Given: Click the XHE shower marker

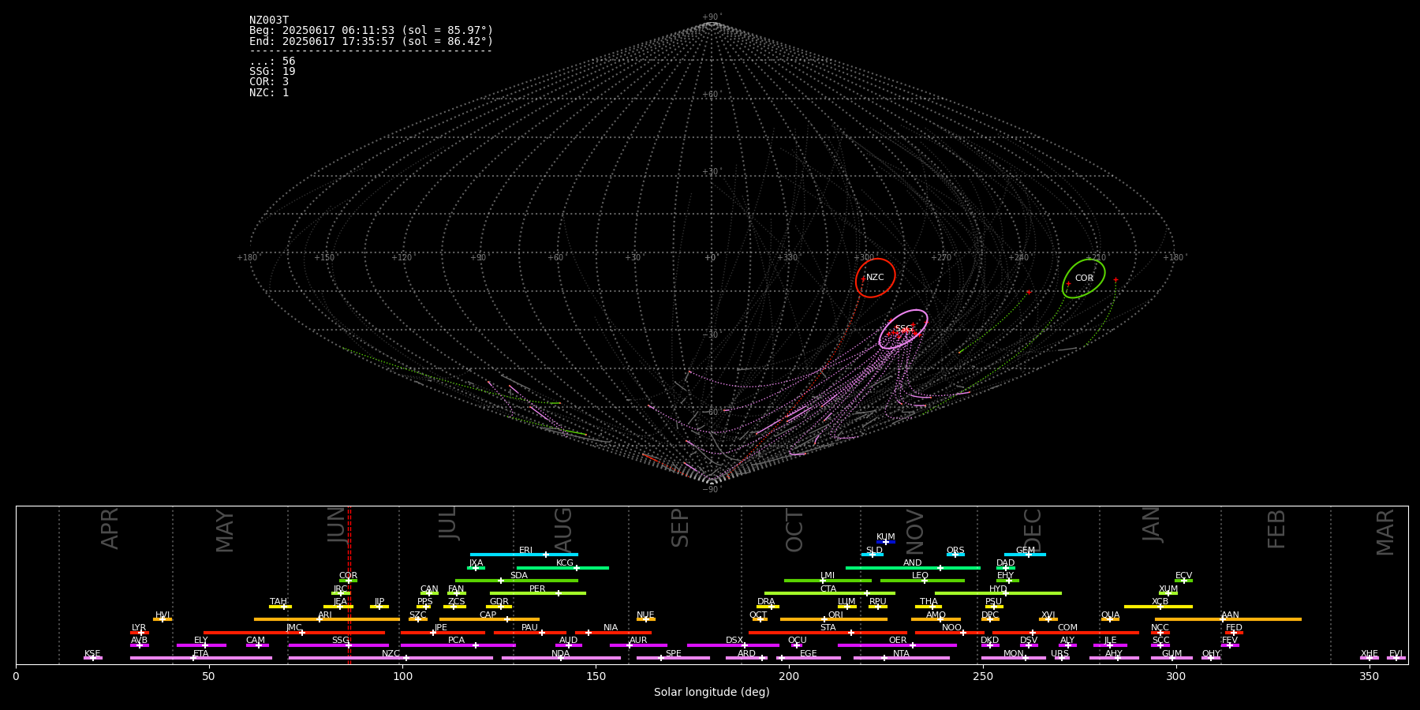Looking at the screenshot, I should tap(1370, 658).
